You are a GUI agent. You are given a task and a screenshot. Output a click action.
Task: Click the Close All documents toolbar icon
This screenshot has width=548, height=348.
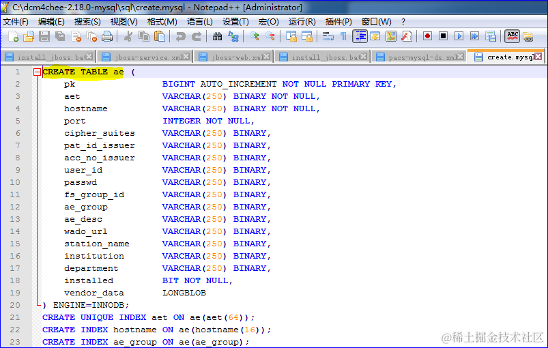click(x=91, y=36)
